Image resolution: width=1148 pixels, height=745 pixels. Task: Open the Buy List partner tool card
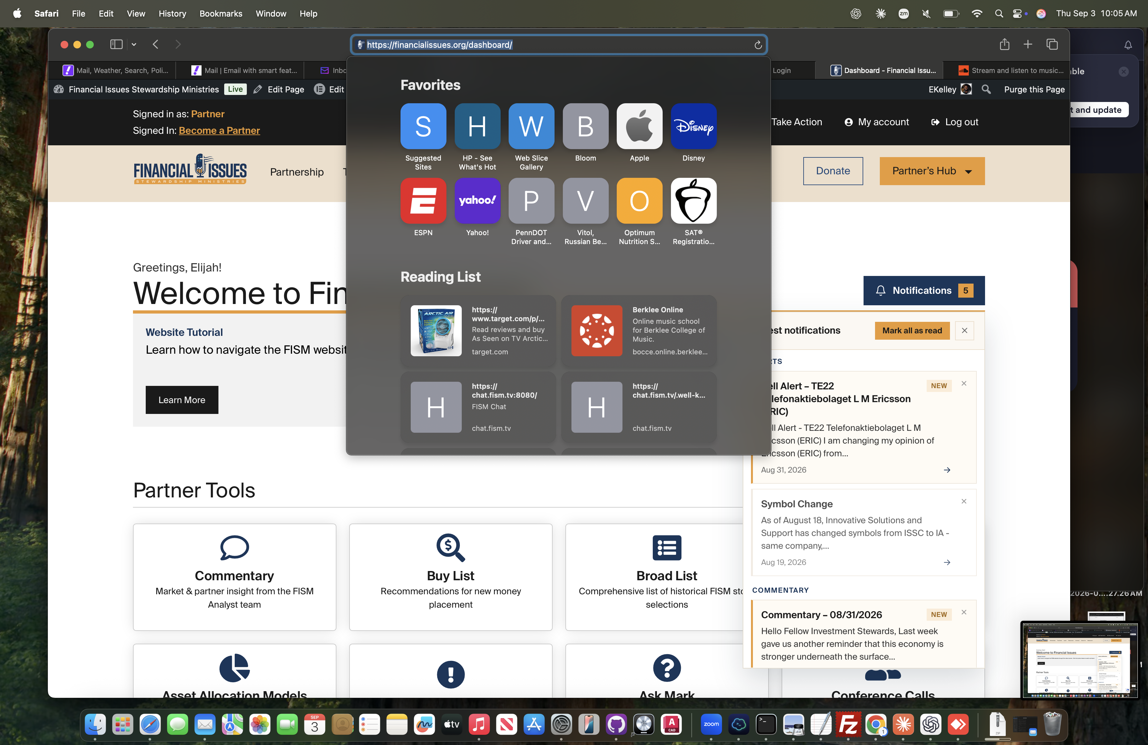click(x=451, y=577)
